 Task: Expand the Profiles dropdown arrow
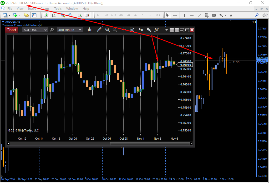tap(19, 16)
